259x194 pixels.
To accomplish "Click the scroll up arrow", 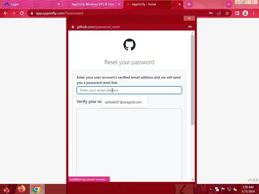I will [192, 33].
